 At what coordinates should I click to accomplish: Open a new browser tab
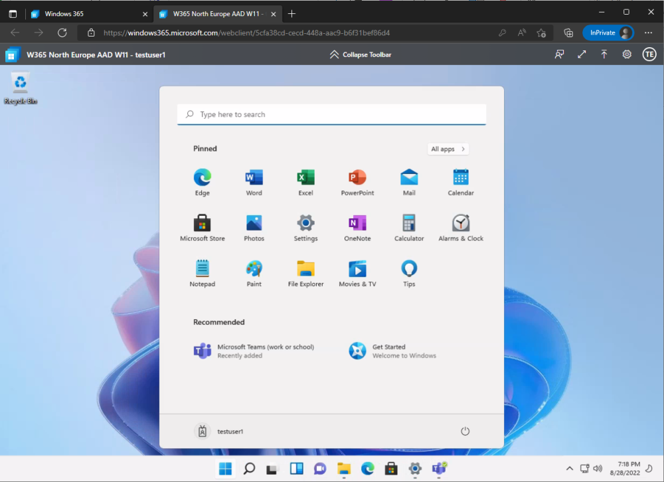coord(291,14)
